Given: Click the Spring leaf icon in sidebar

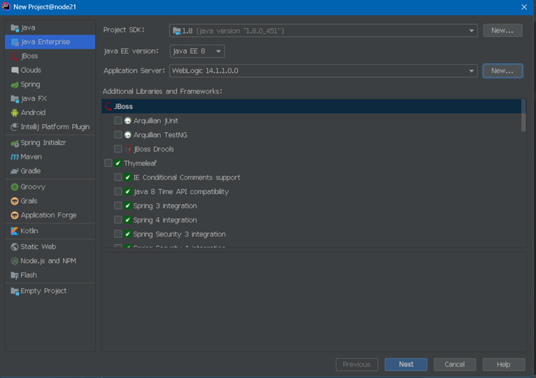Looking at the screenshot, I should 15,84.
